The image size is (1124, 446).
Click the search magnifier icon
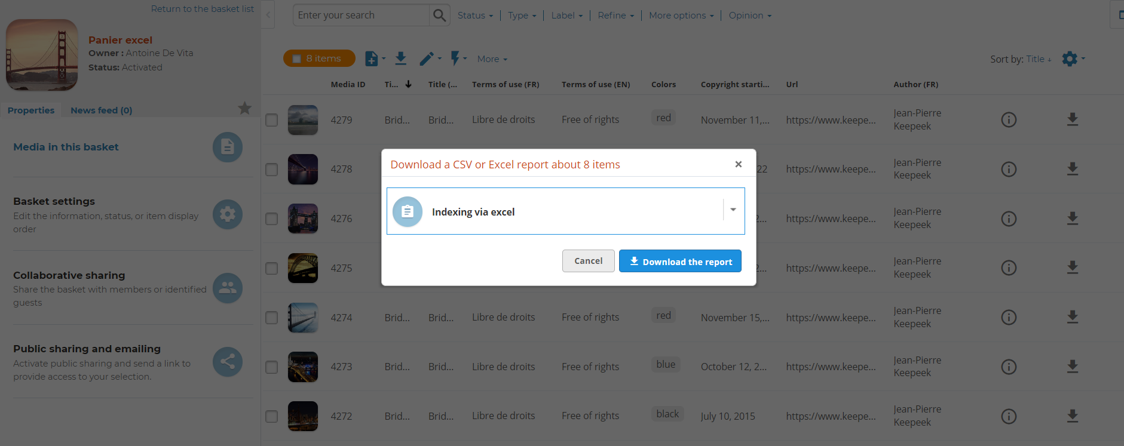click(439, 16)
